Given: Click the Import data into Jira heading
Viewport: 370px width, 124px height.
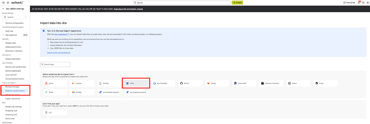Looking at the screenshot, I should [53, 23].
